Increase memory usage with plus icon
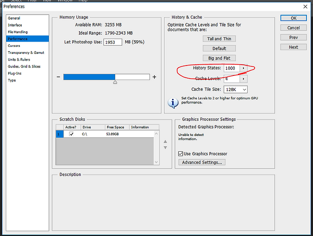Viewport: 313px width, 236px height. pos(154,77)
